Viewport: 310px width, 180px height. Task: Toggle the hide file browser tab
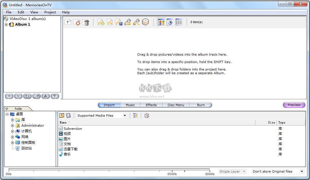pyautogui.click(x=18, y=109)
